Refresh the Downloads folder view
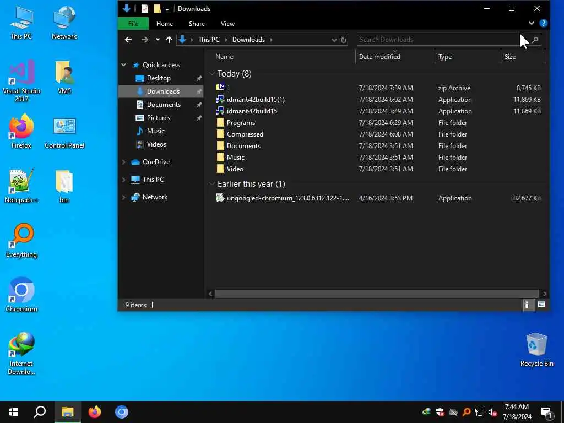Image resolution: width=564 pixels, height=423 pixels. 344,40
